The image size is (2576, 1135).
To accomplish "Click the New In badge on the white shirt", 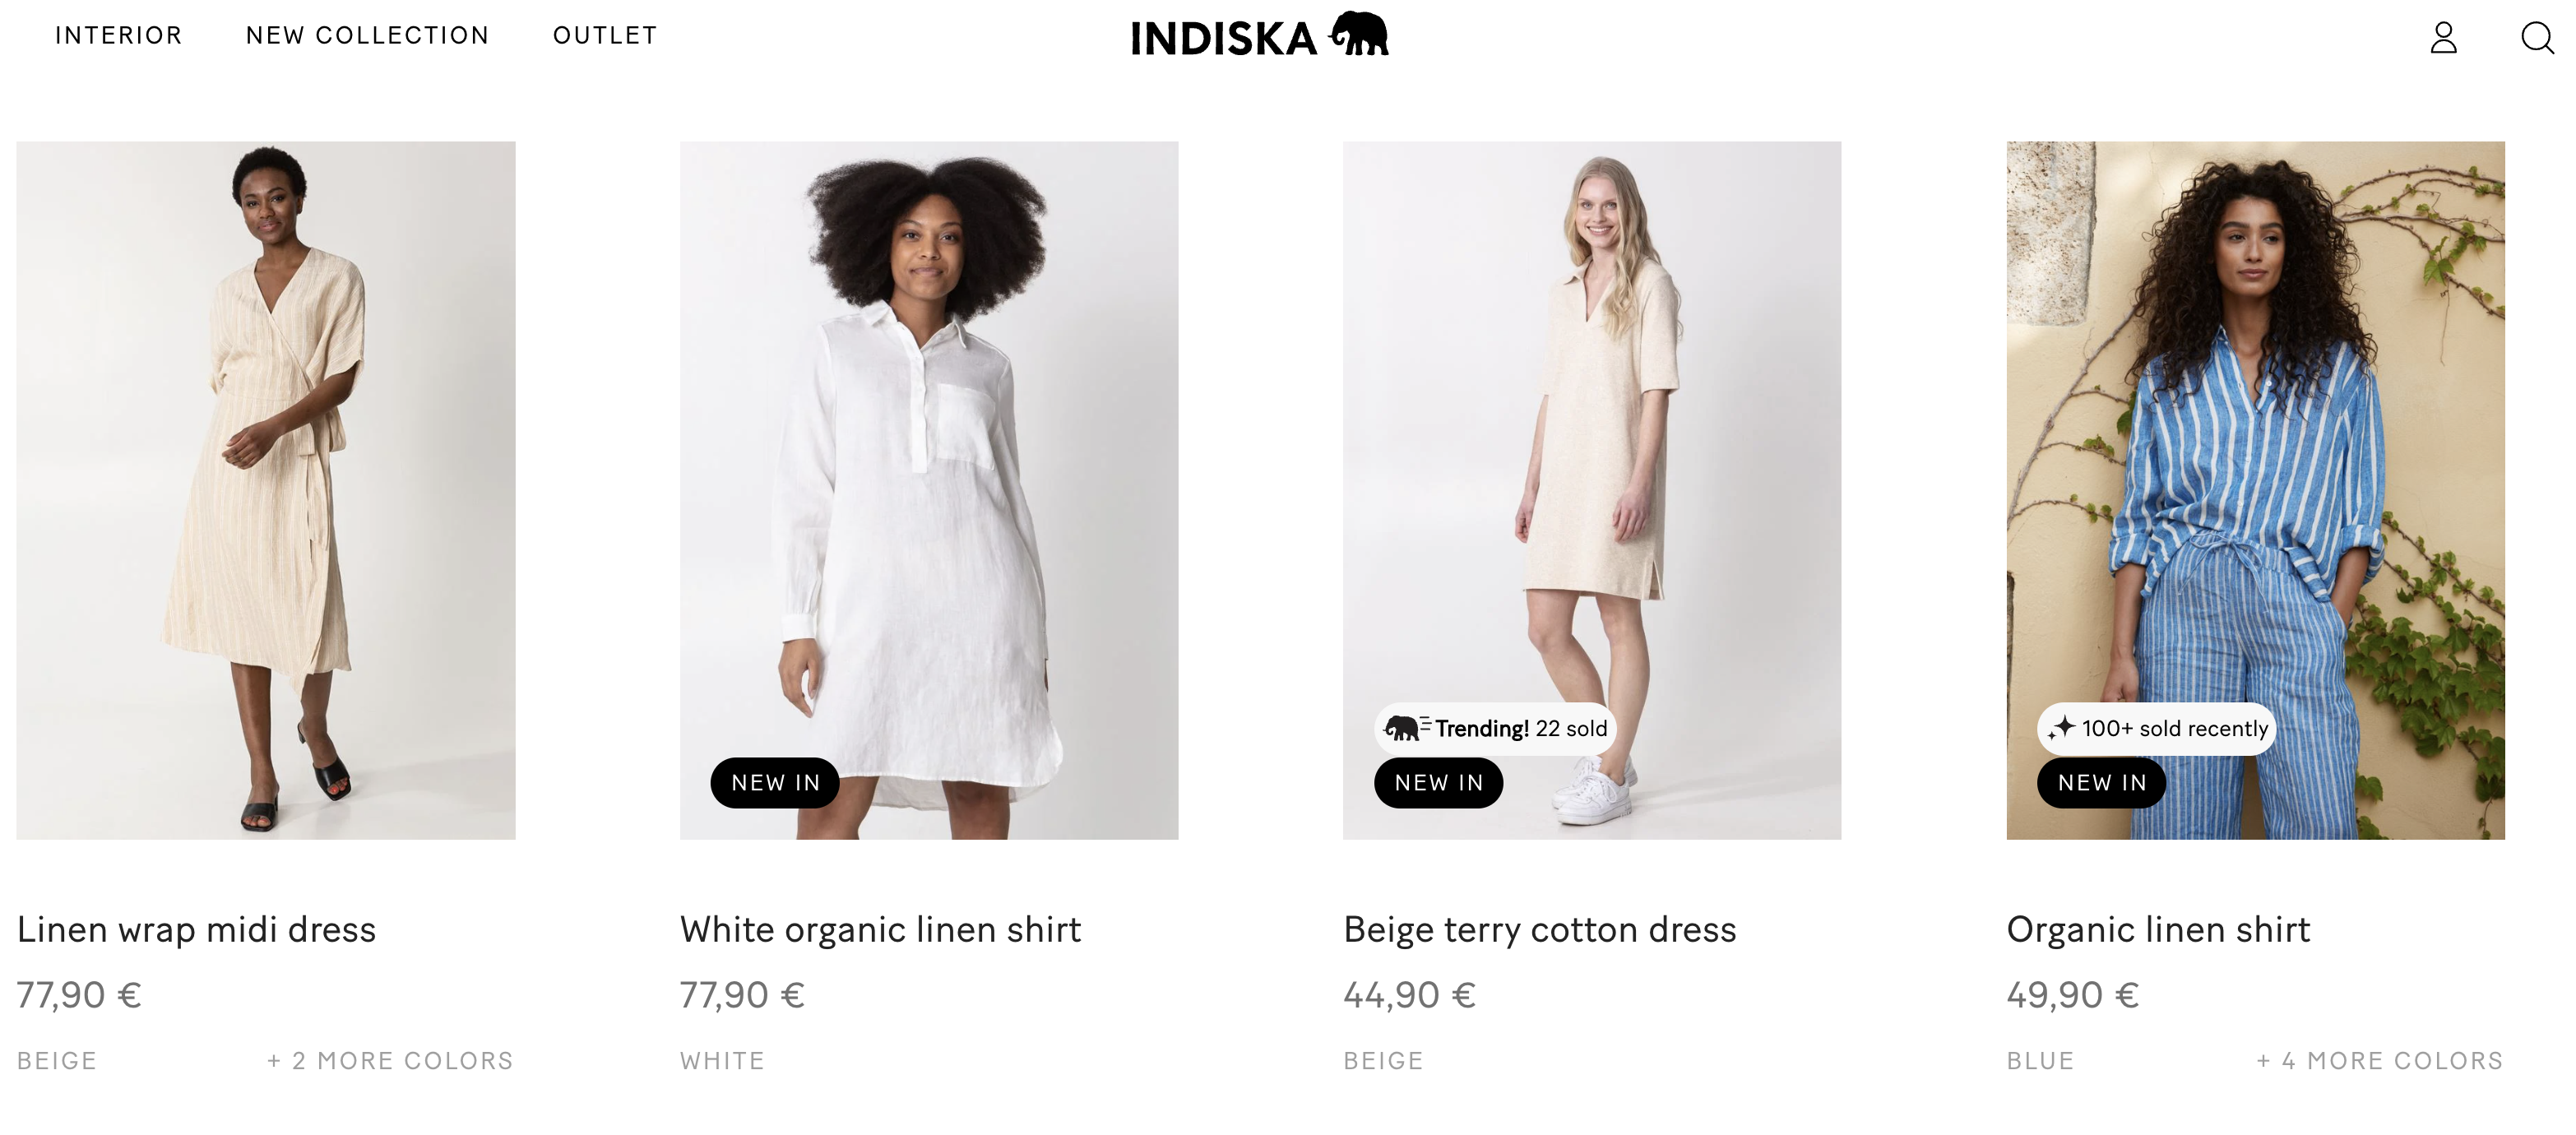I will point(775,783).
